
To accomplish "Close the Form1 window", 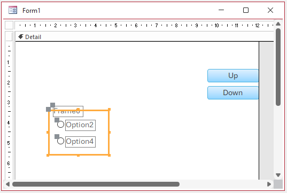I will click(x=270, y=10).
